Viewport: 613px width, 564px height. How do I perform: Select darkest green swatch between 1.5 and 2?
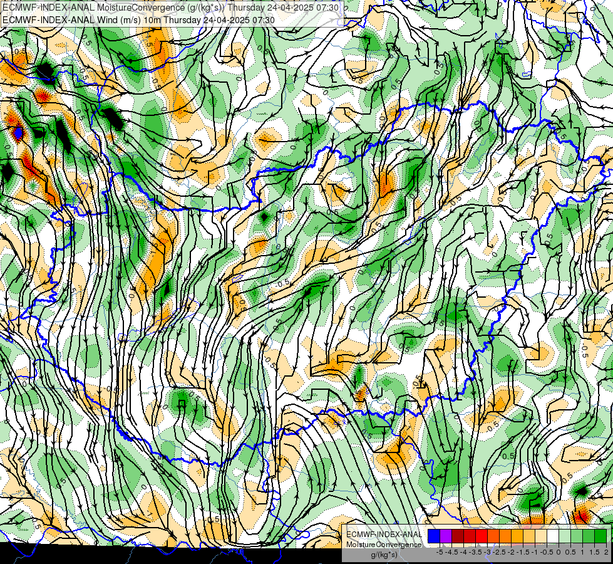[x=600, y=536]
